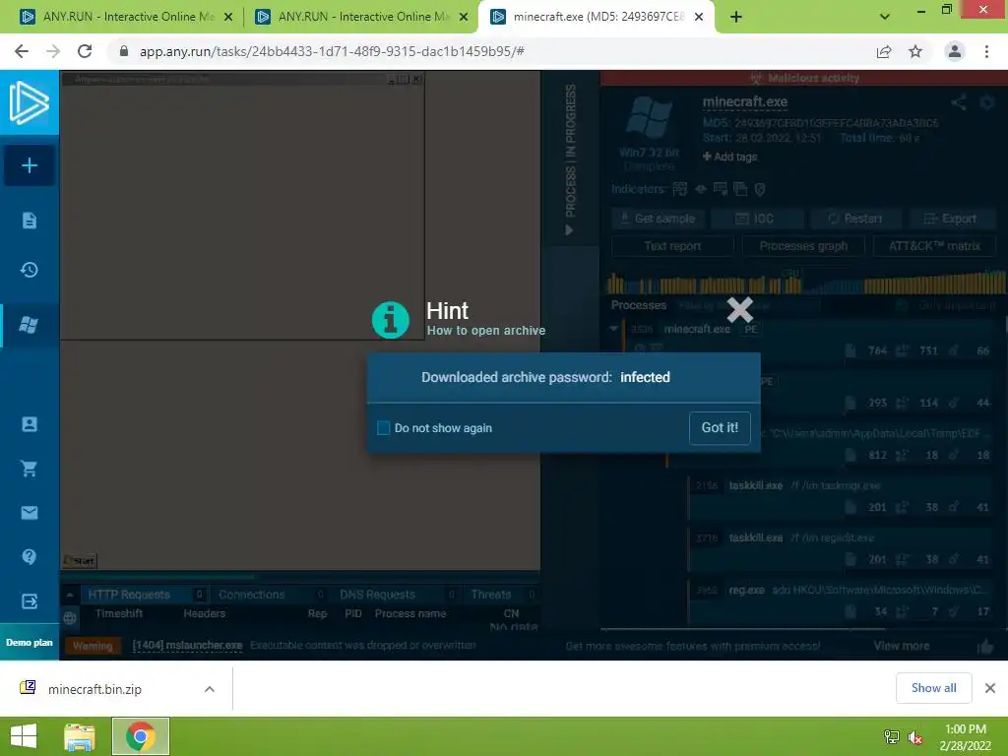Bookmark this page with star icon
1008x756 pixels.
click(x=915, y=51)
